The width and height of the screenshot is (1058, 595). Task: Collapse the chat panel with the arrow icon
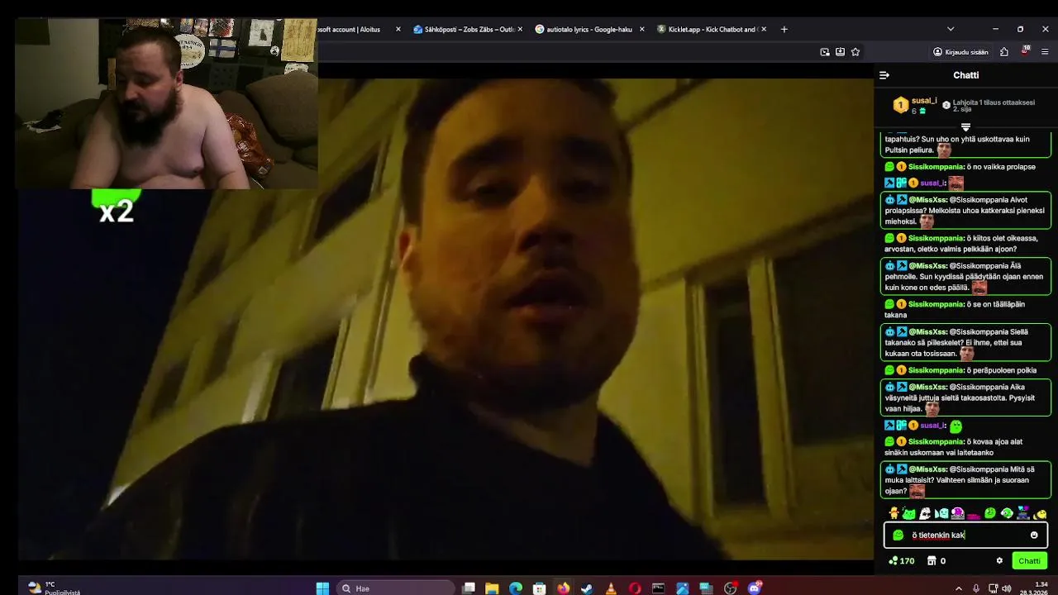[884, 75]
